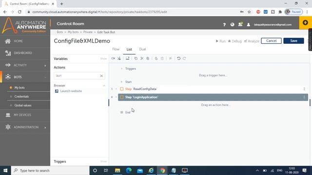Image resolution: width=312 pixels, height=175 pixels.
Task: Click the redo arrow icon
Action: click(184, 58)
